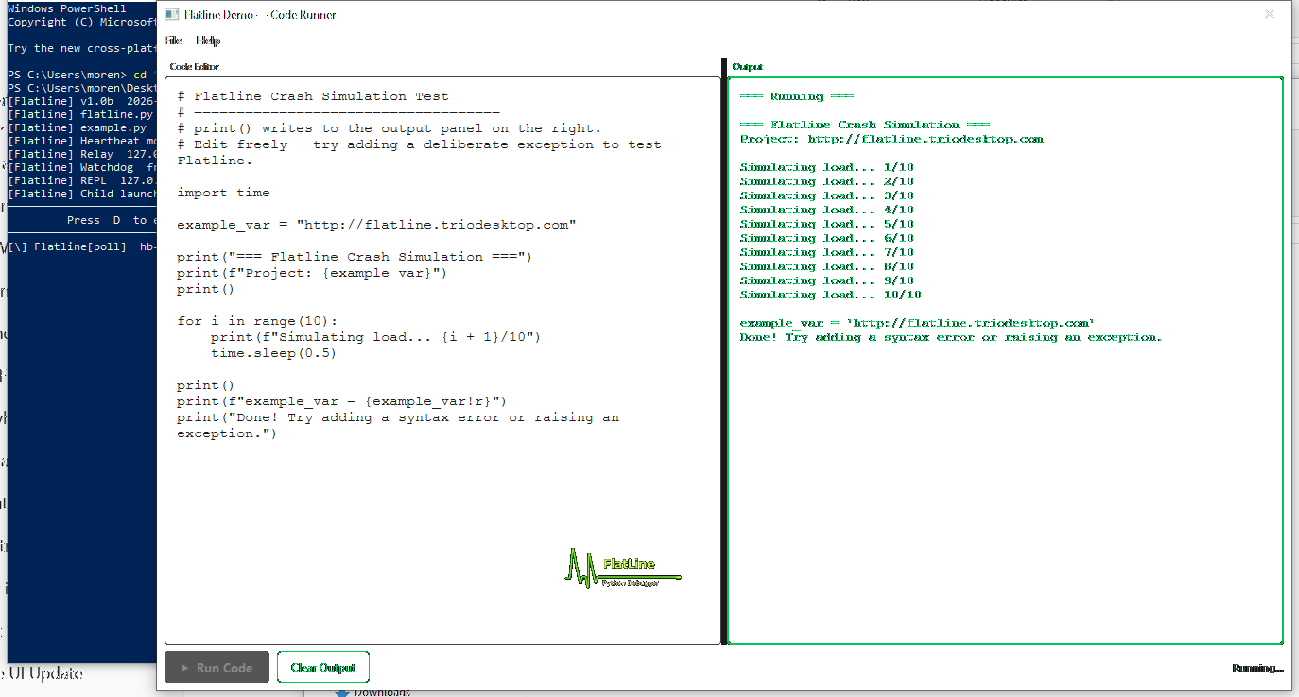The width and height of the screenshot is (1299, 697).
Task: Click the grayed-out Run Code button
Action: point(216,667)
